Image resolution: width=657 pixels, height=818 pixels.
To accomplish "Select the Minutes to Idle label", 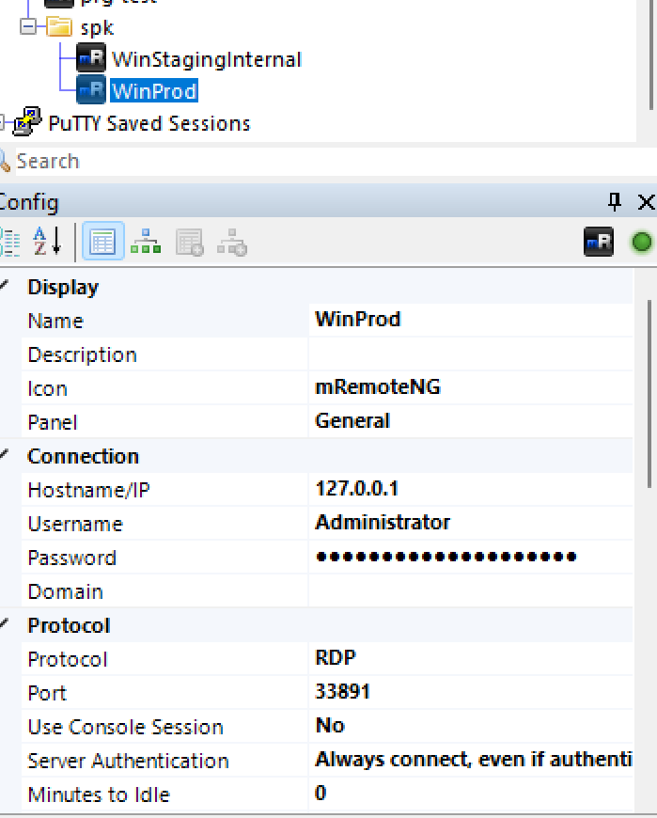I will pyautogui.click(x=99, y=795).
